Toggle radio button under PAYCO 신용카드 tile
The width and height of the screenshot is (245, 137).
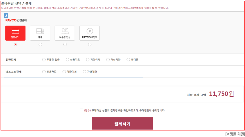(x=15, y=44)
